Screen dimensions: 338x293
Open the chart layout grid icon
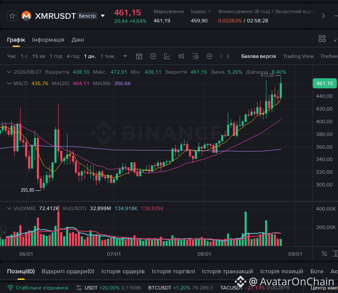322,39
